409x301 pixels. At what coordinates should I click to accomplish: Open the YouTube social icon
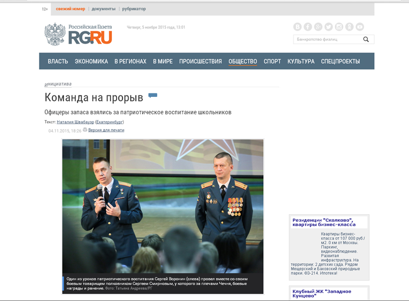360,27
